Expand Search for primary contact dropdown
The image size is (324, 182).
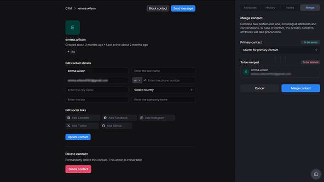pyautogui.click(x=280, y=50)
